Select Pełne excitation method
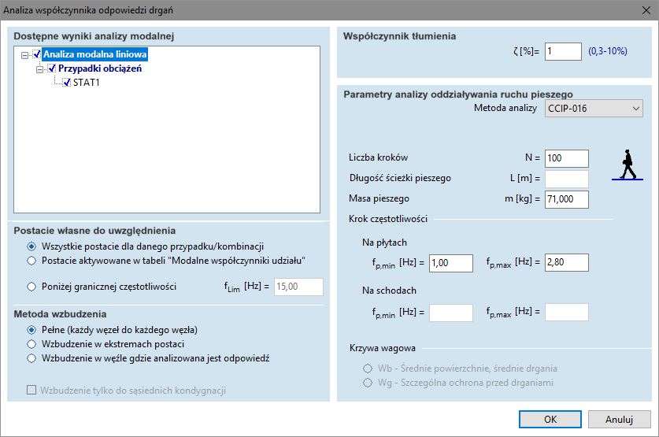Screen dimensions: 659x437 click(31, 330)
